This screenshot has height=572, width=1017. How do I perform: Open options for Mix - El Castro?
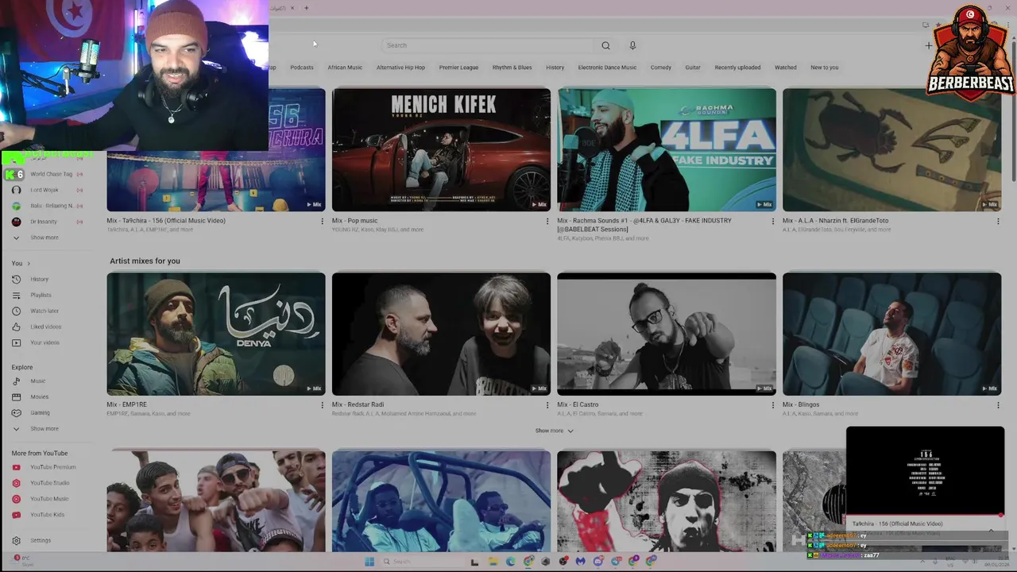click(x=772, y=405)
